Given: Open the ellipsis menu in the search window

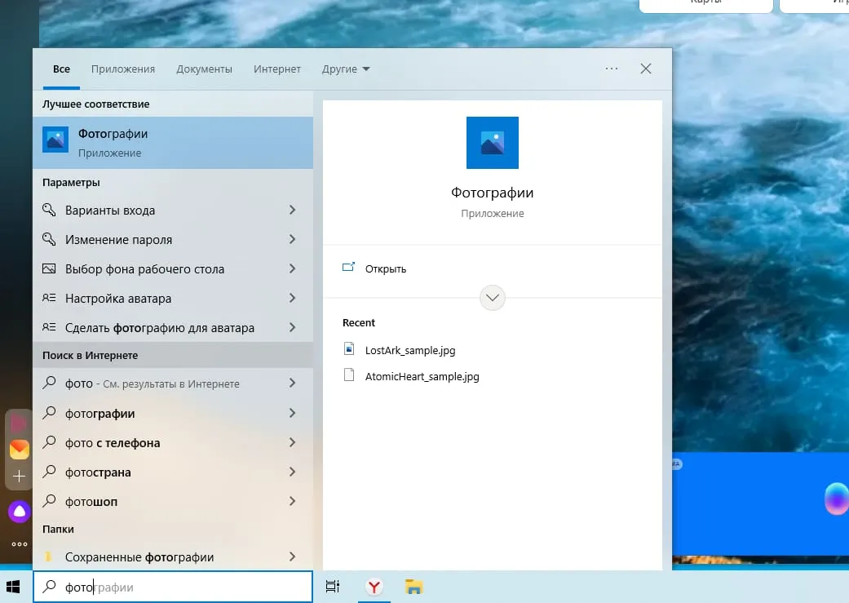Looking at the screenshot, I should click(x=612, y=69).
